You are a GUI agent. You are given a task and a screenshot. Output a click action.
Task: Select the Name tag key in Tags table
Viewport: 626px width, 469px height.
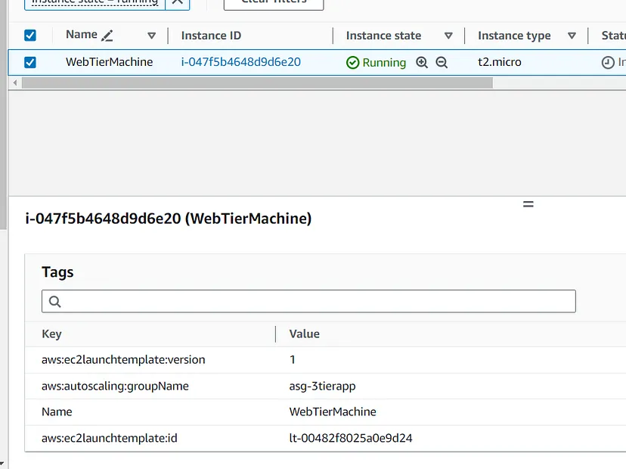click(x=57, y=412)
